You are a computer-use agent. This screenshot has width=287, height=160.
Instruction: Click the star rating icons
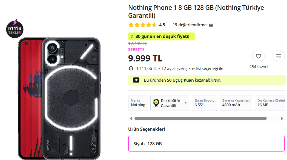[143, 25]
